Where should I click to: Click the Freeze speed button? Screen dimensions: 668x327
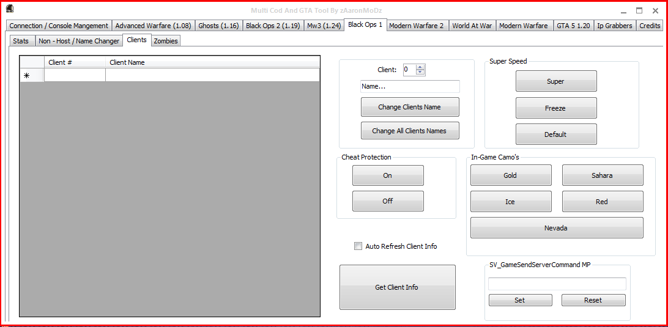[556, 108]
